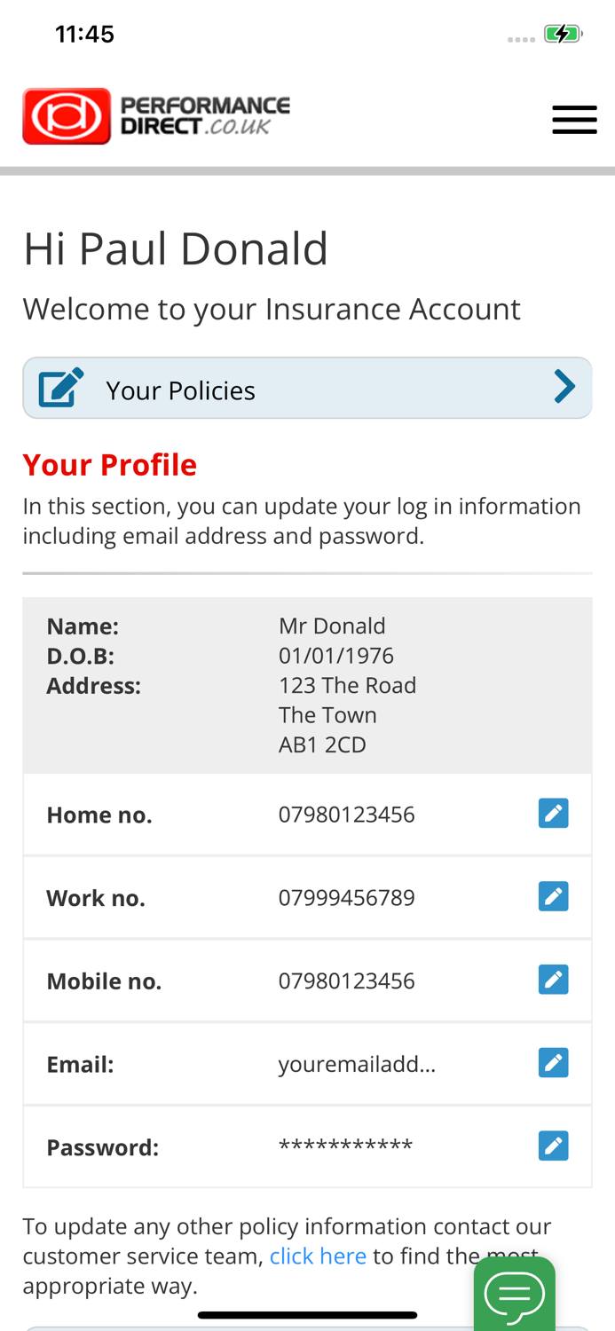This screenshot has width=615, height=1331.
Task: Edit the Email address entry
Action: [x=553, y=1063]
